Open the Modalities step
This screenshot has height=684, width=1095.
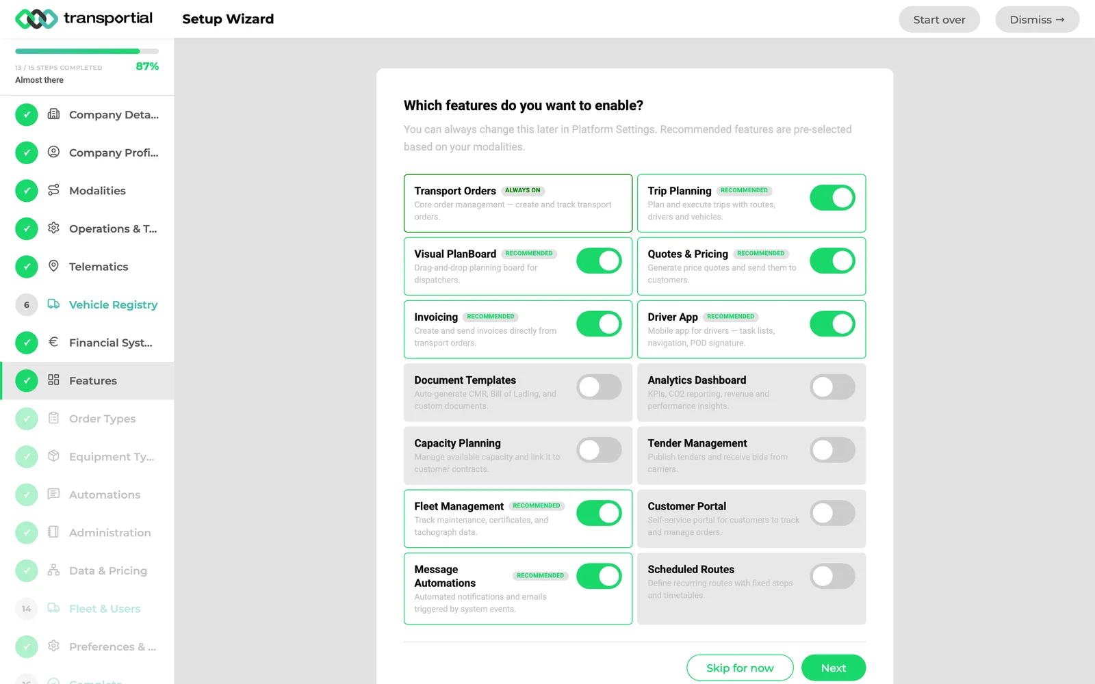tap(87, 190)
